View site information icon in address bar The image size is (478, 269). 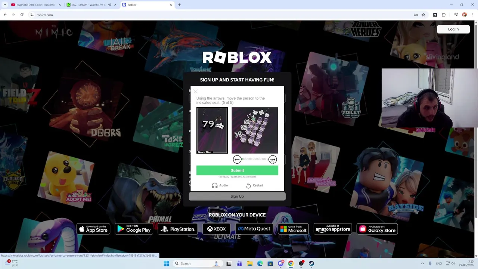32,15
